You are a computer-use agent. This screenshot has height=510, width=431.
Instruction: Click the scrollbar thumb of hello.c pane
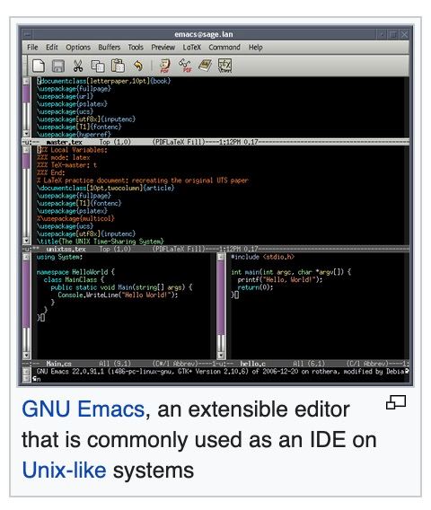tap(221, 297)
